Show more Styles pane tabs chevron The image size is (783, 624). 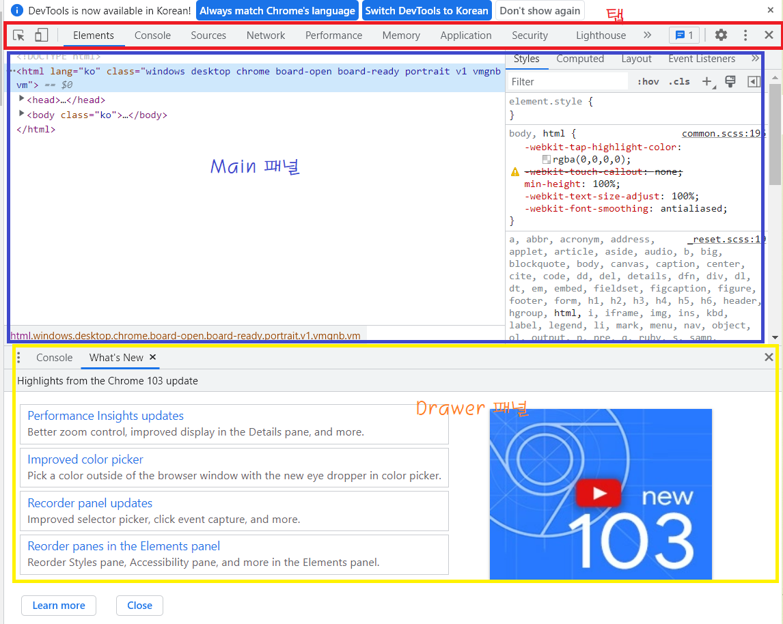755,59
